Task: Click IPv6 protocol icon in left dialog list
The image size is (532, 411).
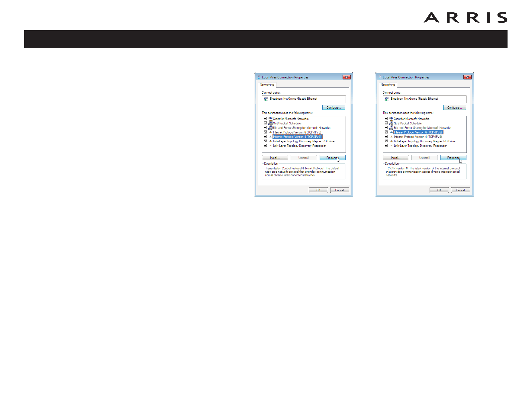Action: (270, 132)
